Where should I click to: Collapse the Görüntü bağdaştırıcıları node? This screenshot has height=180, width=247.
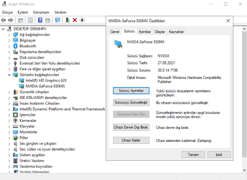(x=9, y=75)
